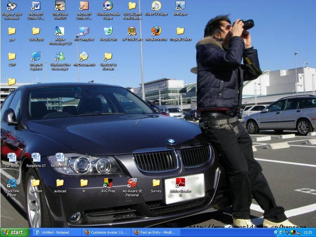Image resolution: width=316 pixels, height=237 pixels.
Task: Switch to Post an Entry Firefox window
Action: (x=156, y=233)
